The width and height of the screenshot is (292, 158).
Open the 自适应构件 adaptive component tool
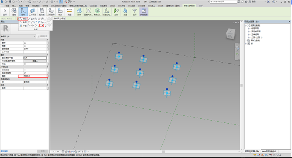pyautogui.click(x=107, y=12)
